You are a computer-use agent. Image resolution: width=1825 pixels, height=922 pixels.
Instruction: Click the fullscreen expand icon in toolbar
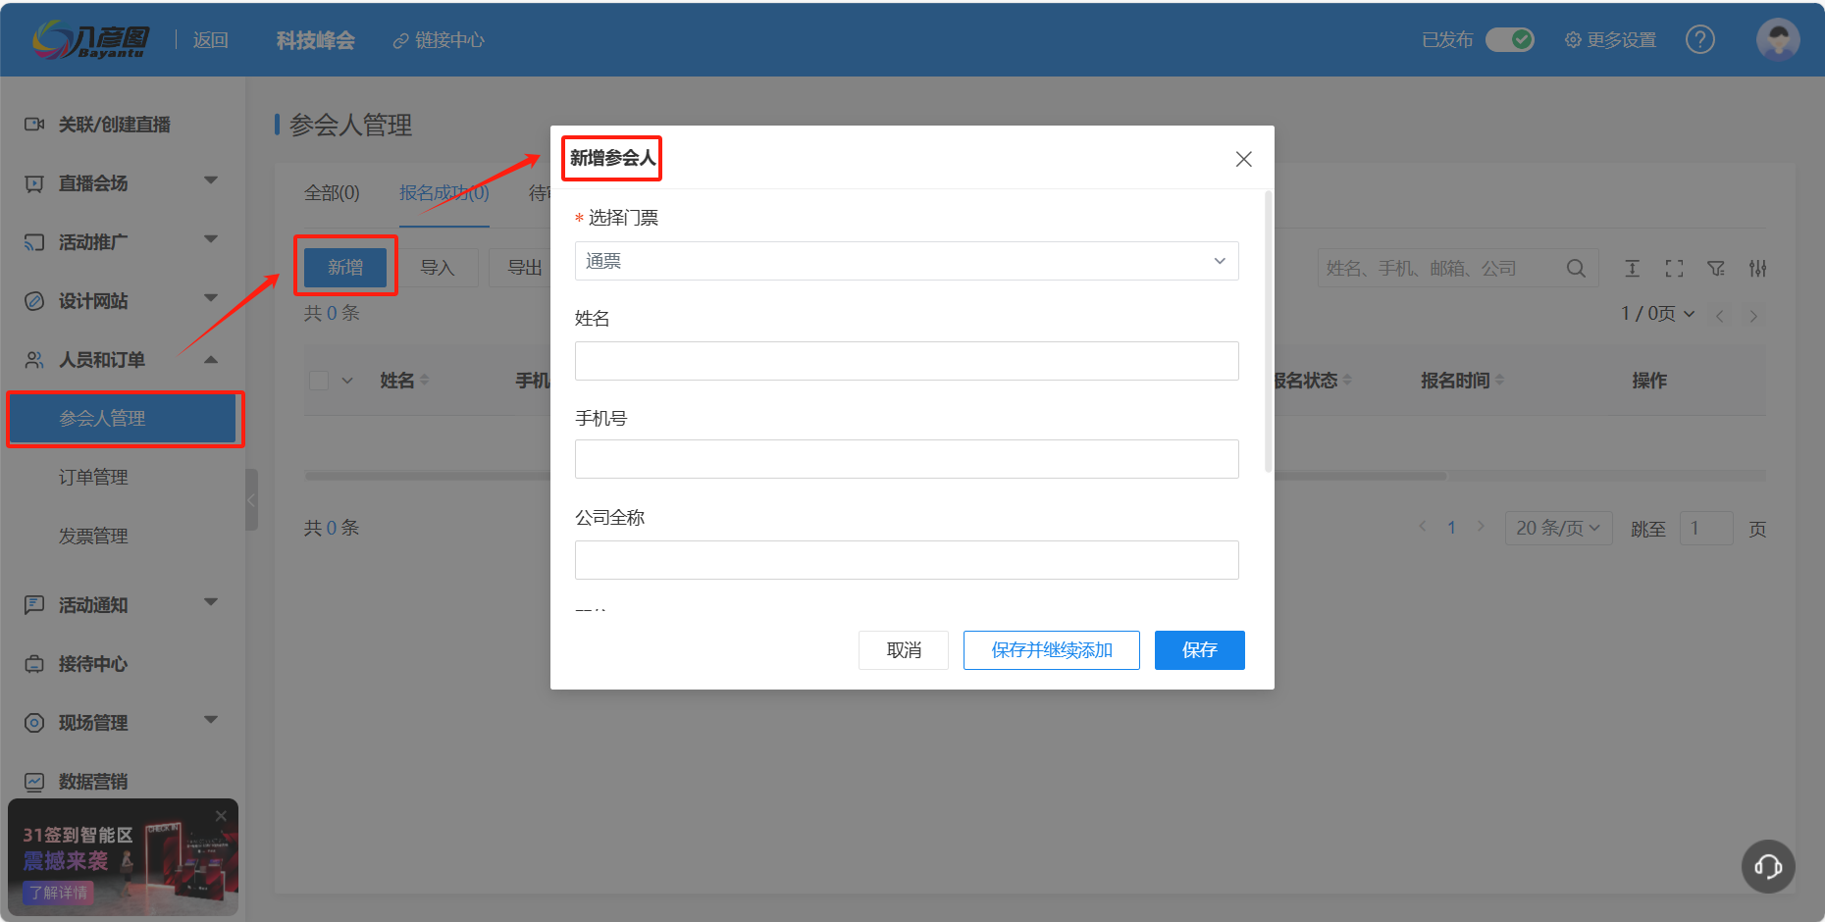pyautogui.click(x=1674, y=268)
